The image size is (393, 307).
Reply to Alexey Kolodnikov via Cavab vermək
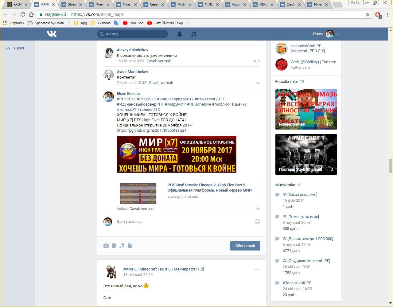click(x=159, y=61)
